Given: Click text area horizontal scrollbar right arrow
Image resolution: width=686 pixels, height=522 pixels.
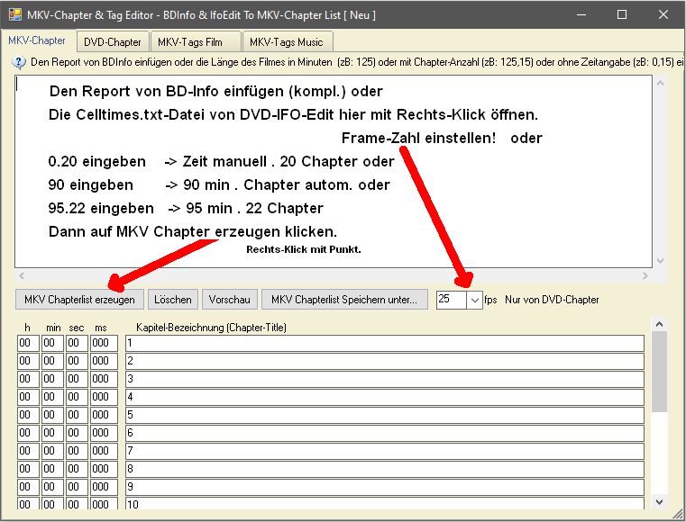Looking at the screenshot, I should click(645, 275).
